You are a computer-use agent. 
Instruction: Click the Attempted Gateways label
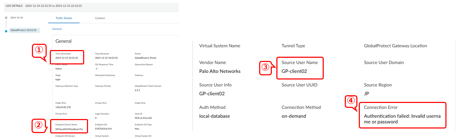105,75
